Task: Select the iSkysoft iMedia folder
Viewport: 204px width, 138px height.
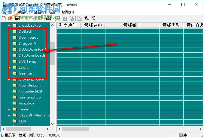Action: click(34, 115)
